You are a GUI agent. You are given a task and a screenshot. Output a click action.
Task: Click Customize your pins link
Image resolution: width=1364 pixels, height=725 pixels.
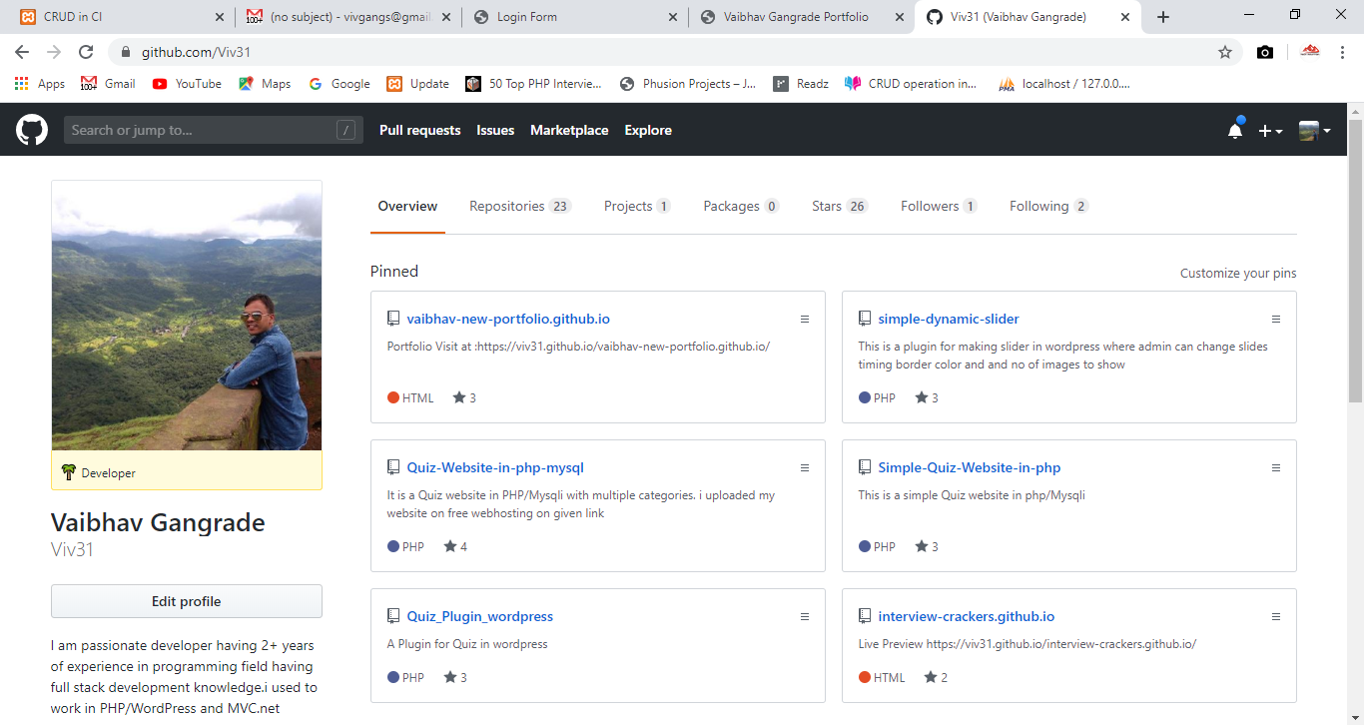click(x=1238, y=273)
